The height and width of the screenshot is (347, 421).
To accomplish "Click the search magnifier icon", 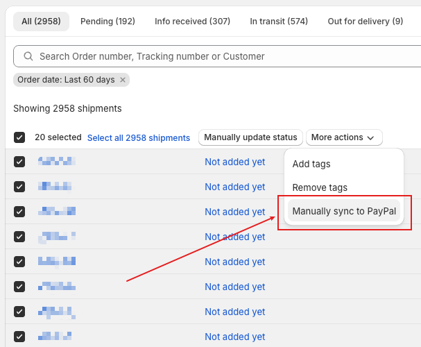I will (28, 56).
